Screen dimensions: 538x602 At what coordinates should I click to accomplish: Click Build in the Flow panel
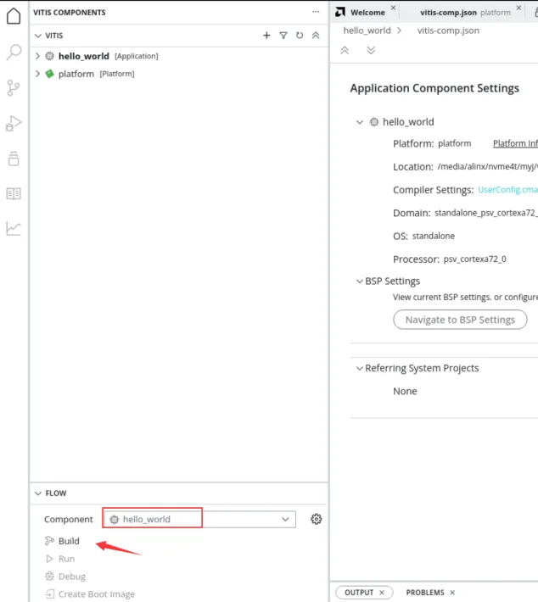point(68,541)
